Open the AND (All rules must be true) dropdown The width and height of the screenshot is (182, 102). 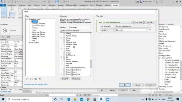[x=115, y=23]
